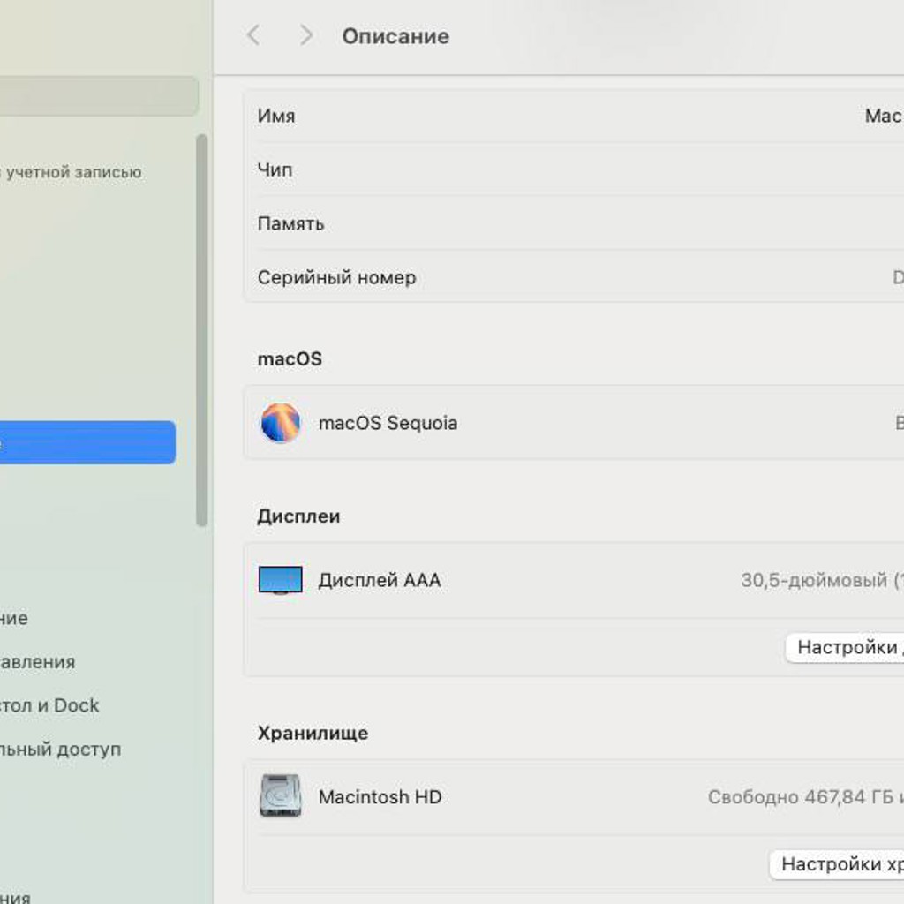The image size is (904, 904).
Task: Click the '30,5-дюймовый' display size text
Action: pos(814,580)
